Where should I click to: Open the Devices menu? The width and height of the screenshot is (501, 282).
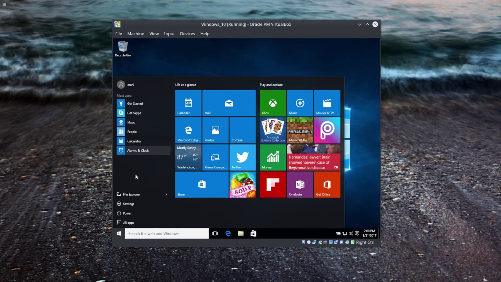[187, 34]
